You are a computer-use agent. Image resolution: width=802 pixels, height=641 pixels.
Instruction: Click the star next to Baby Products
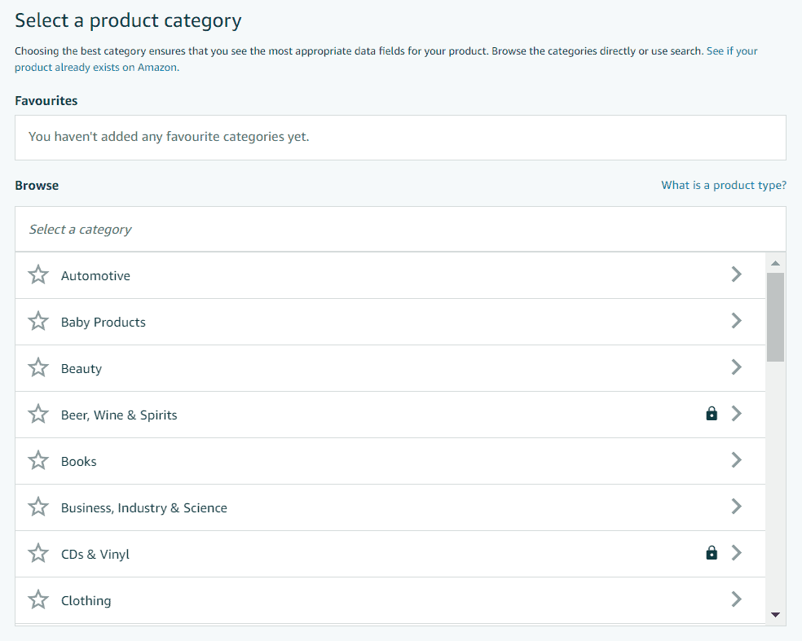coord(37,321)
